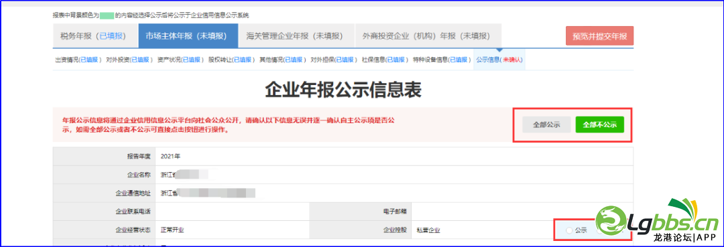Image resolution: width=724 pixels, height=247 pixels.
Task: Click the 企业控股 label cell
Action: [360, 230]
